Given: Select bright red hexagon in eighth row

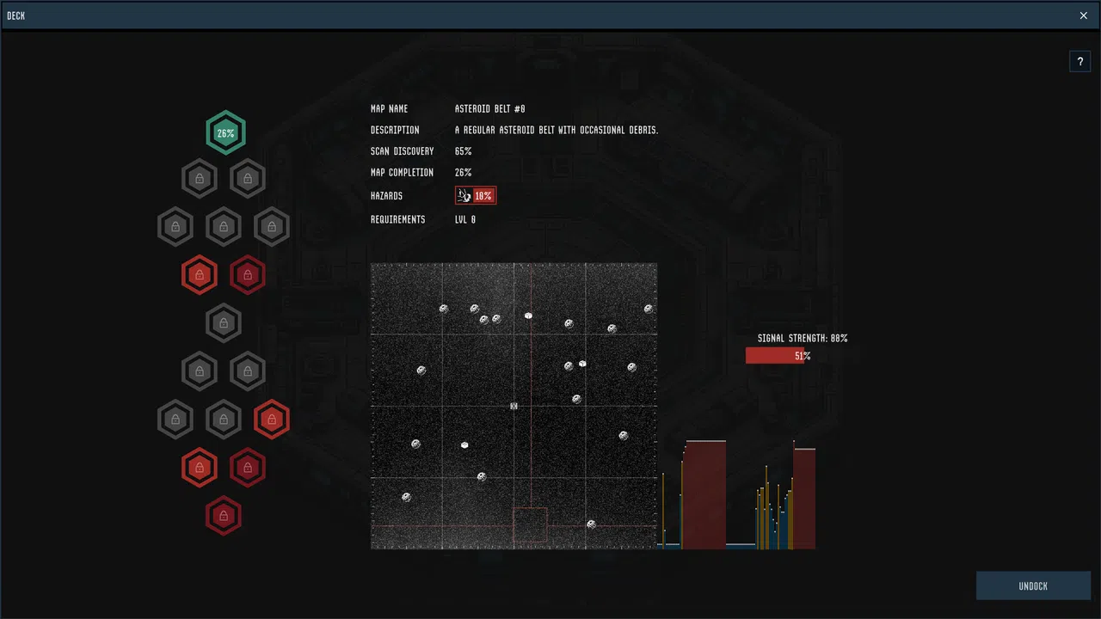Looking at the screenshot, I should pos(200,468).
